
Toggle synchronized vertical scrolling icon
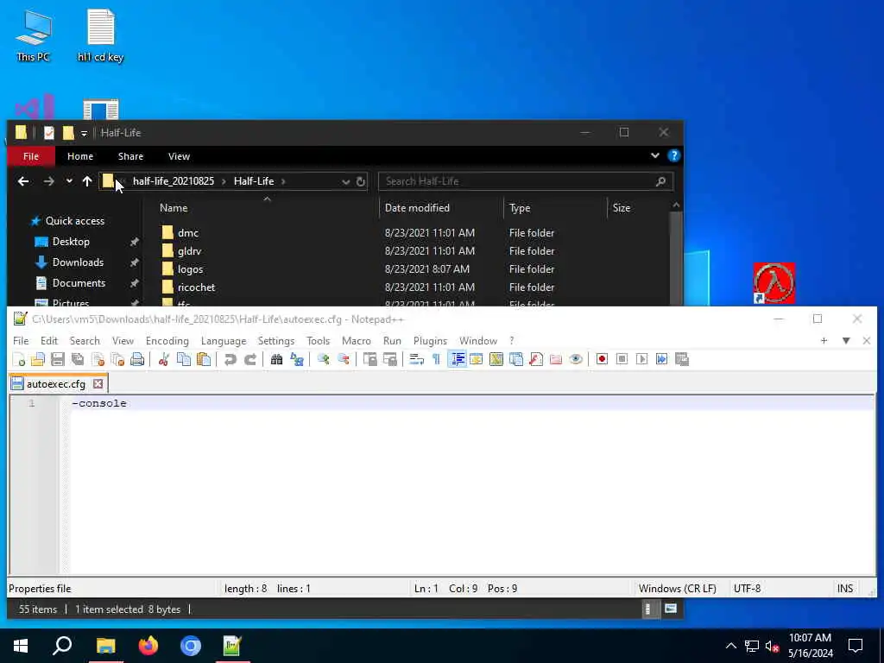point(369,359)
